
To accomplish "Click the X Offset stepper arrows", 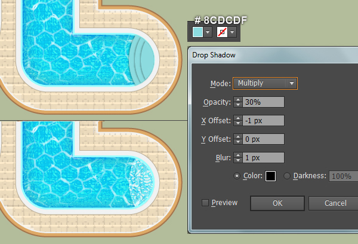I will pyautogui.click(x=238, y=121).
